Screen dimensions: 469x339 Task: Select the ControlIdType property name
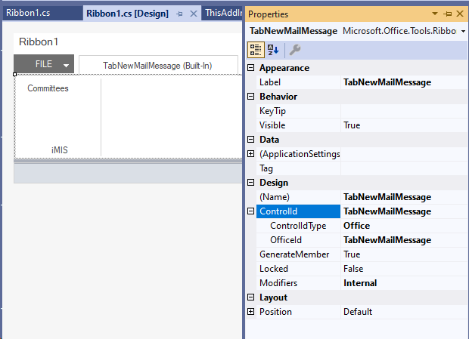[298, 225]
